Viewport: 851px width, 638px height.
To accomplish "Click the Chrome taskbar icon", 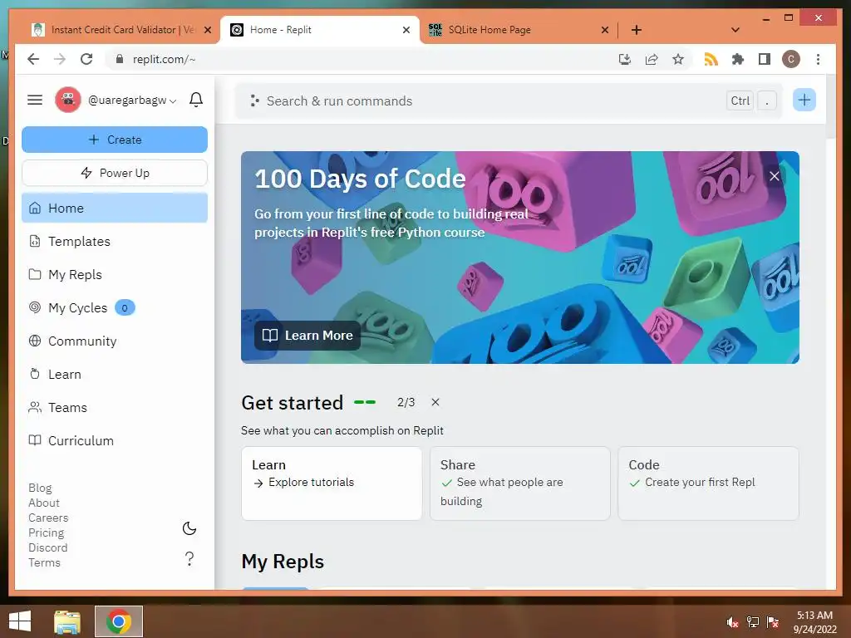I will coord(119,621).
